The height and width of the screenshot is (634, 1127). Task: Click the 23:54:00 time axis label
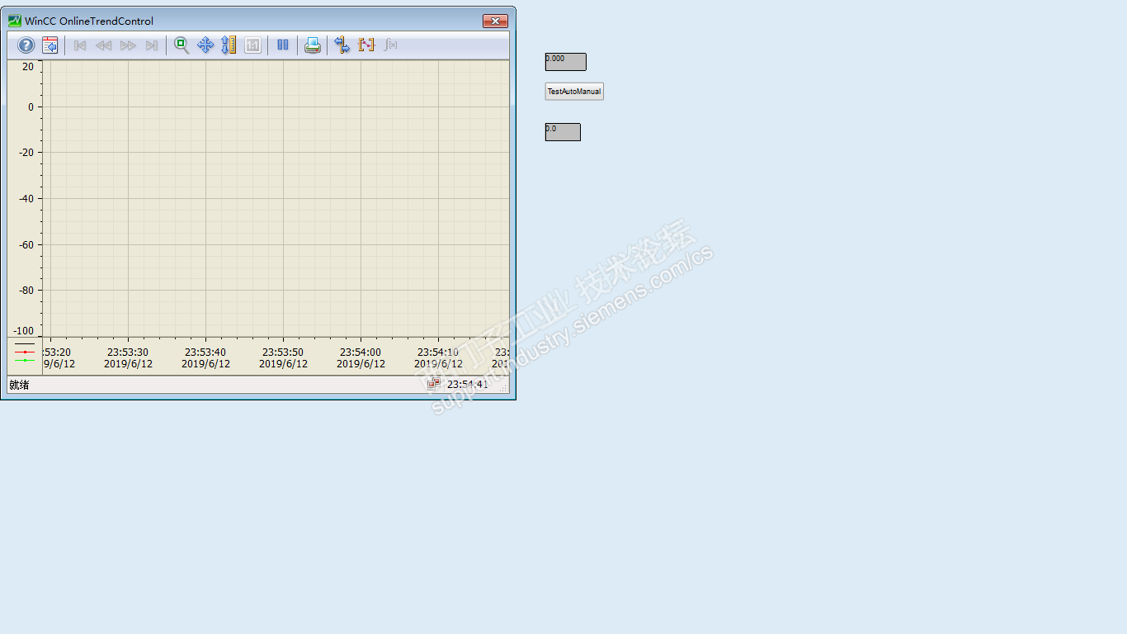coord(361,352)
